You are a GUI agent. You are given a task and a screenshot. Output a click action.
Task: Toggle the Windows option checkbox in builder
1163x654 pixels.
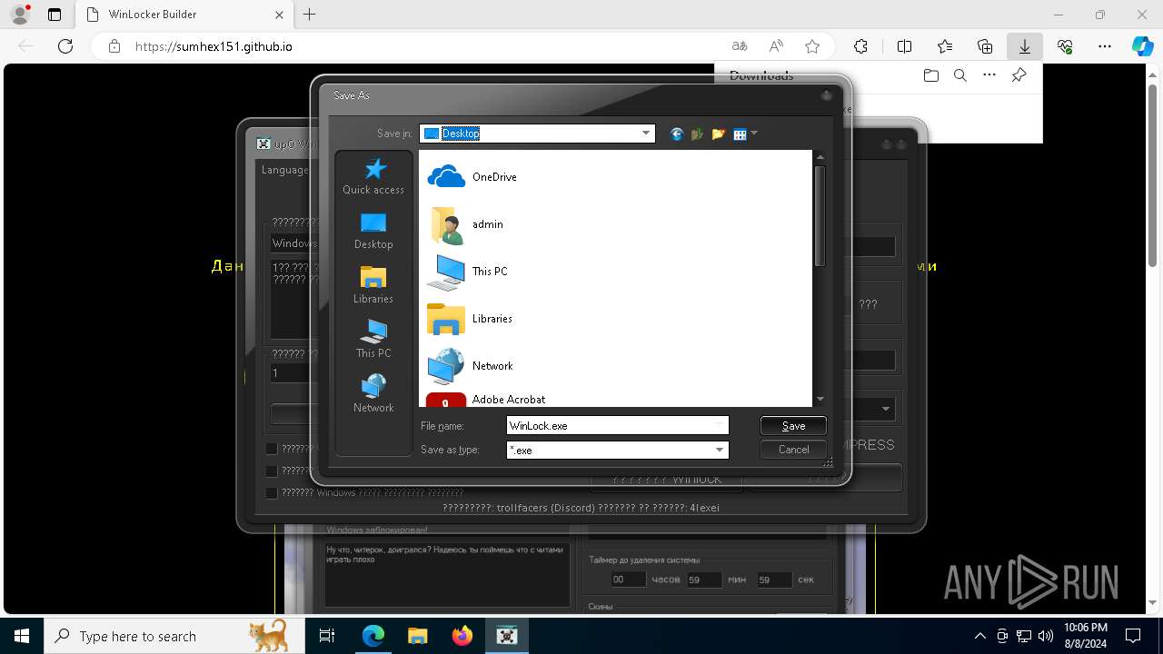tap(271, 492)
